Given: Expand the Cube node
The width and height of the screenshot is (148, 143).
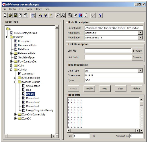Looking at the screenshot, I should [x=11, y=66].
